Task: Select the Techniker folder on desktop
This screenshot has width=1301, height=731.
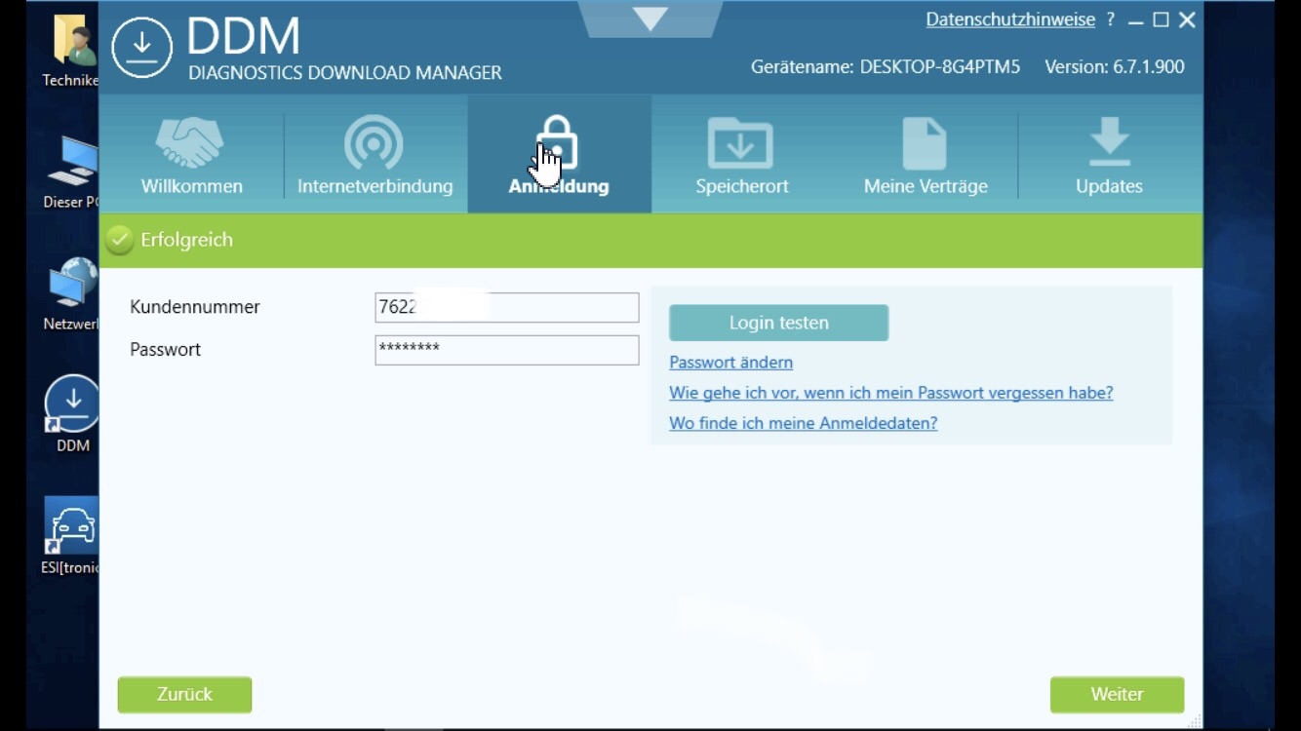Action: tap(72, 52)
